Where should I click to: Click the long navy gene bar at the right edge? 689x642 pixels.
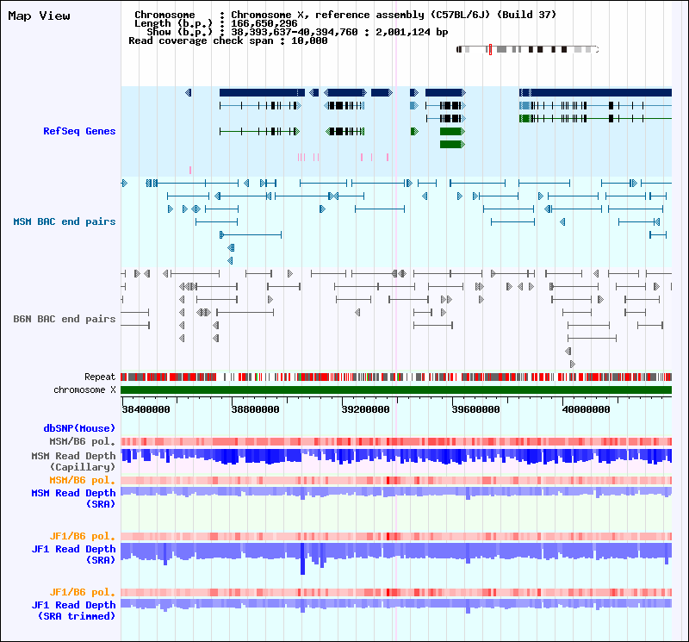(595, 92)
